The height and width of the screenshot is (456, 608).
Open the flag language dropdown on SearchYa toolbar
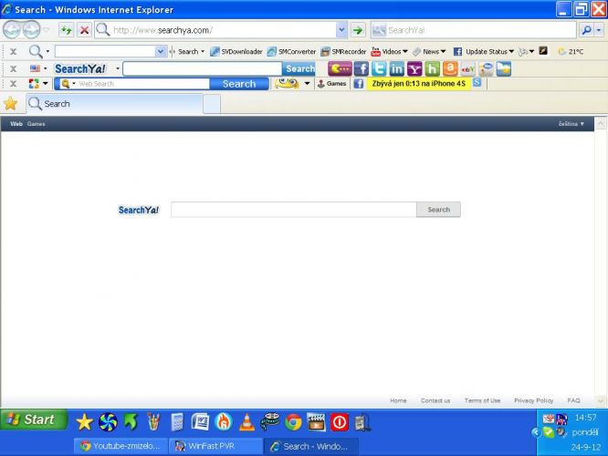click(x=38, y=68)
